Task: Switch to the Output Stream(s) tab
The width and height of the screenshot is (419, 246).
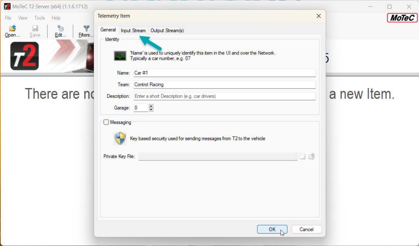Action: pos(167,31)
